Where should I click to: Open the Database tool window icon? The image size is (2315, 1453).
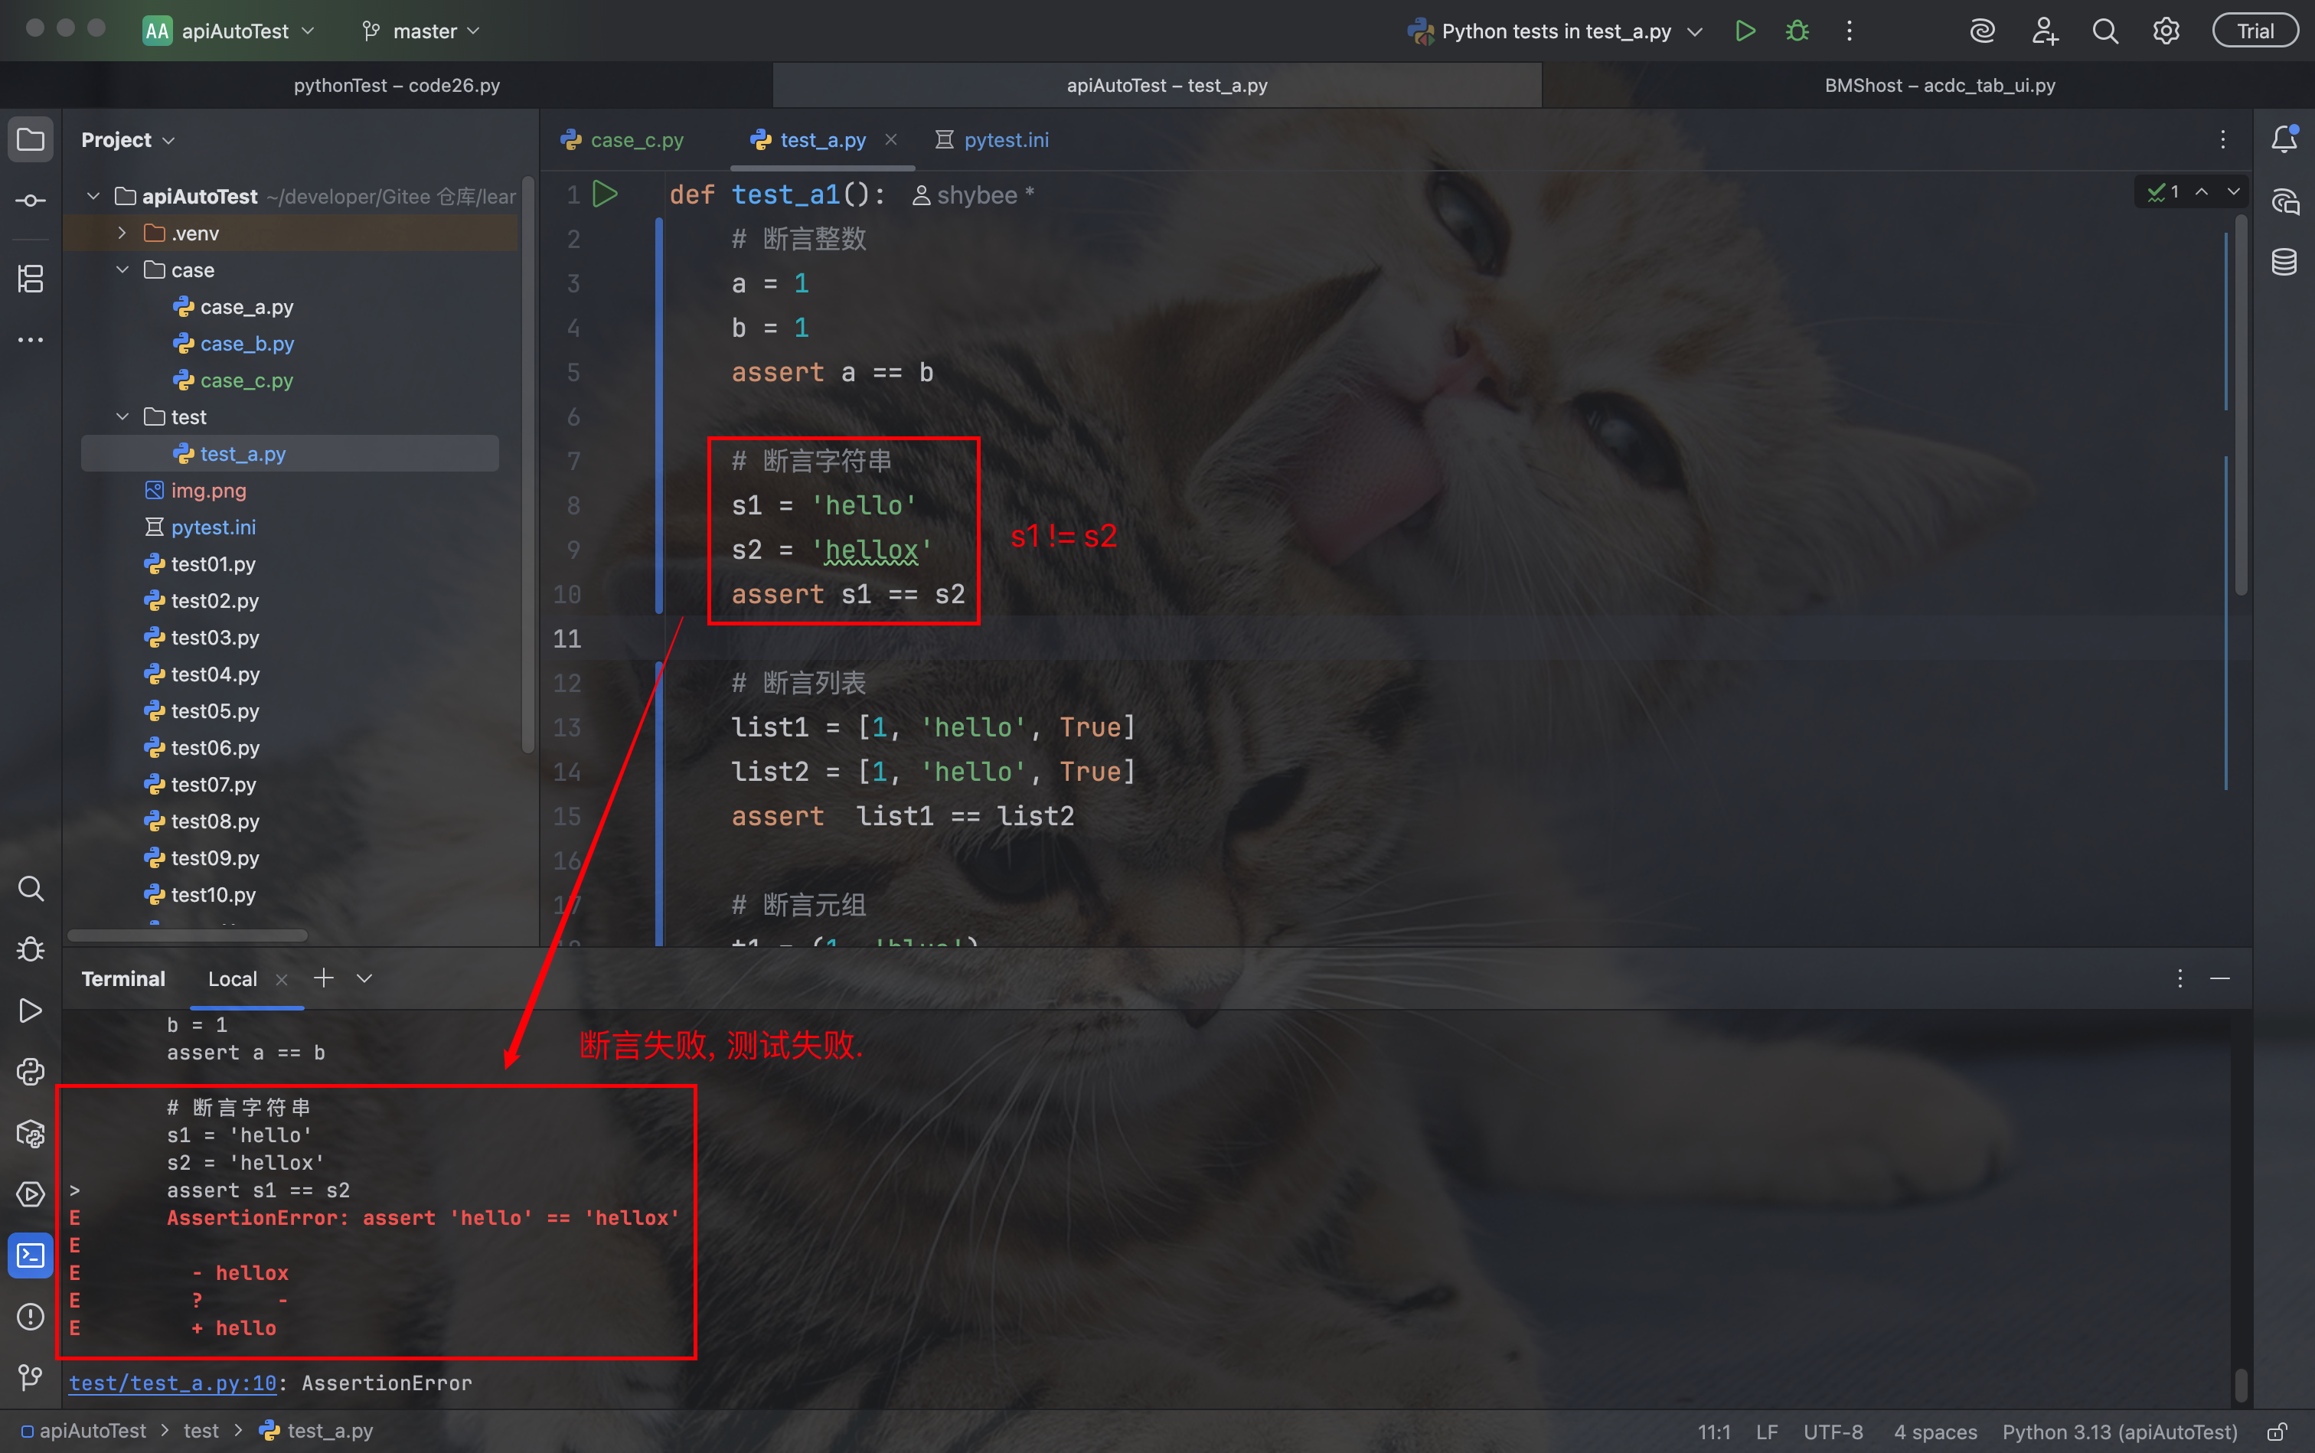point(2284,261)
